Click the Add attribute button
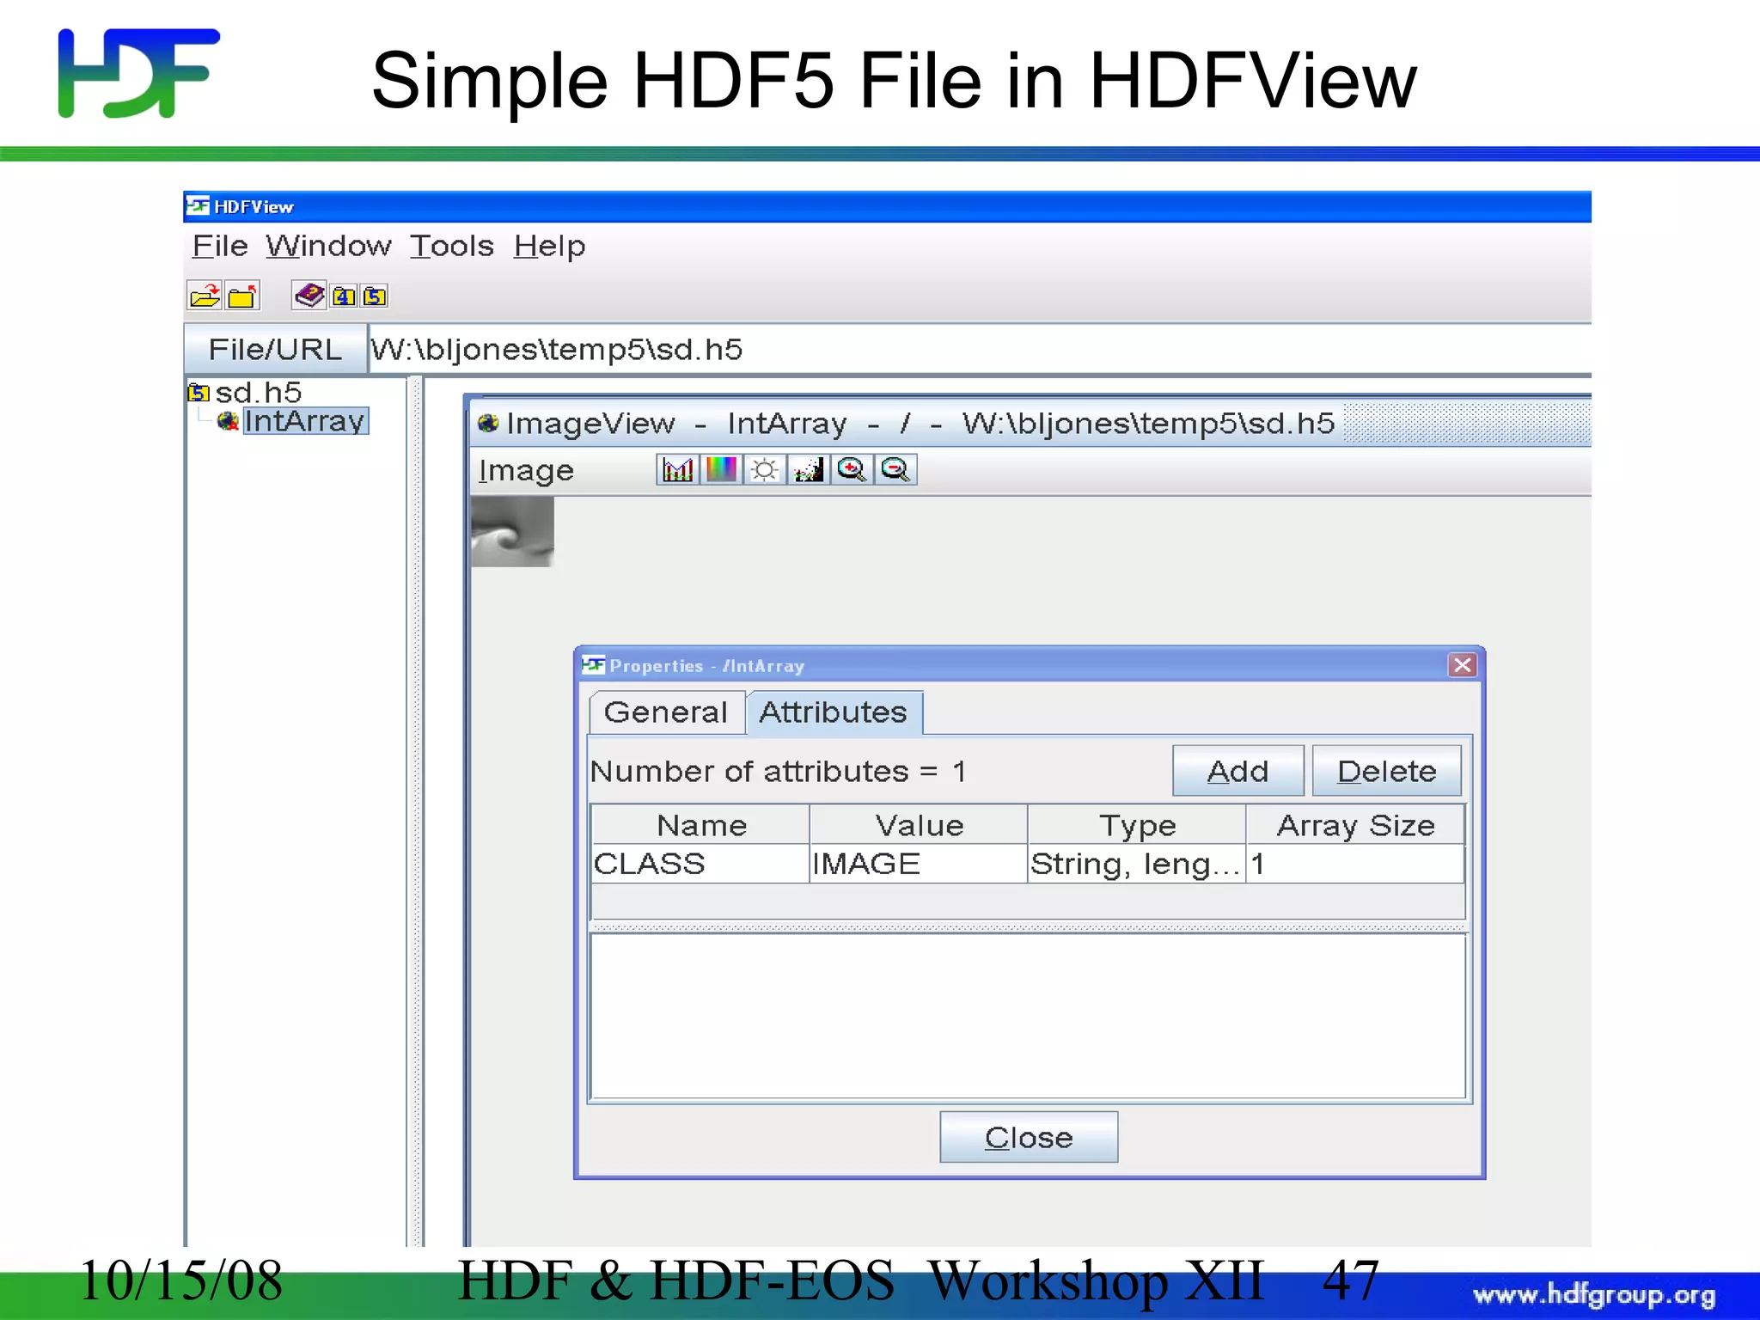This screenshot has width=1760, height=1320. coord(1238,771)
